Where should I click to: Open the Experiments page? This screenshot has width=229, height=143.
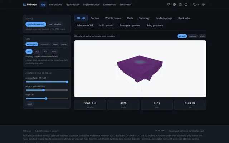(x=109, y=5)
